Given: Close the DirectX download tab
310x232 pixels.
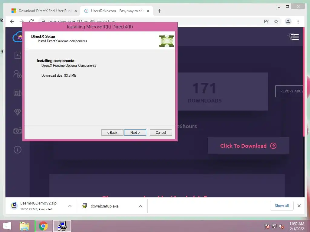Looking at the screenshot, I should [x=75, y=11].
